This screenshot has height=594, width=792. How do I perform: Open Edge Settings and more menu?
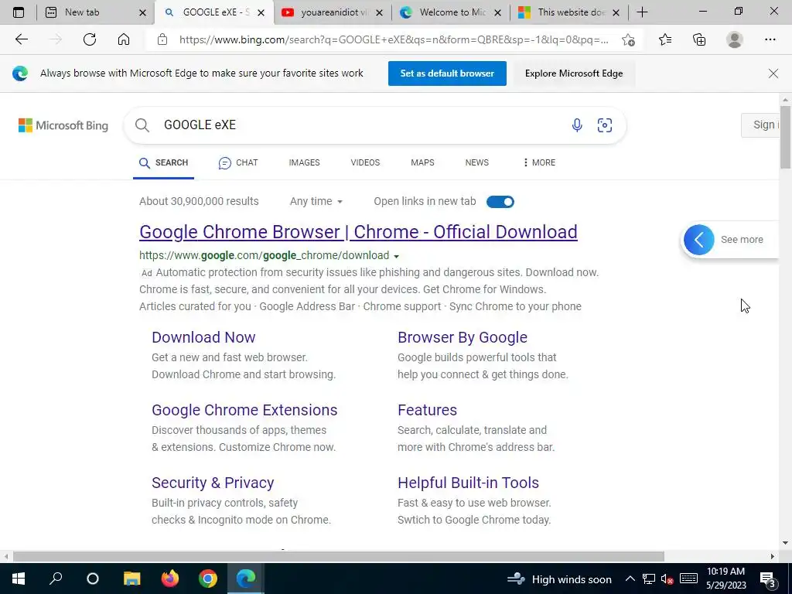[770, 39]
